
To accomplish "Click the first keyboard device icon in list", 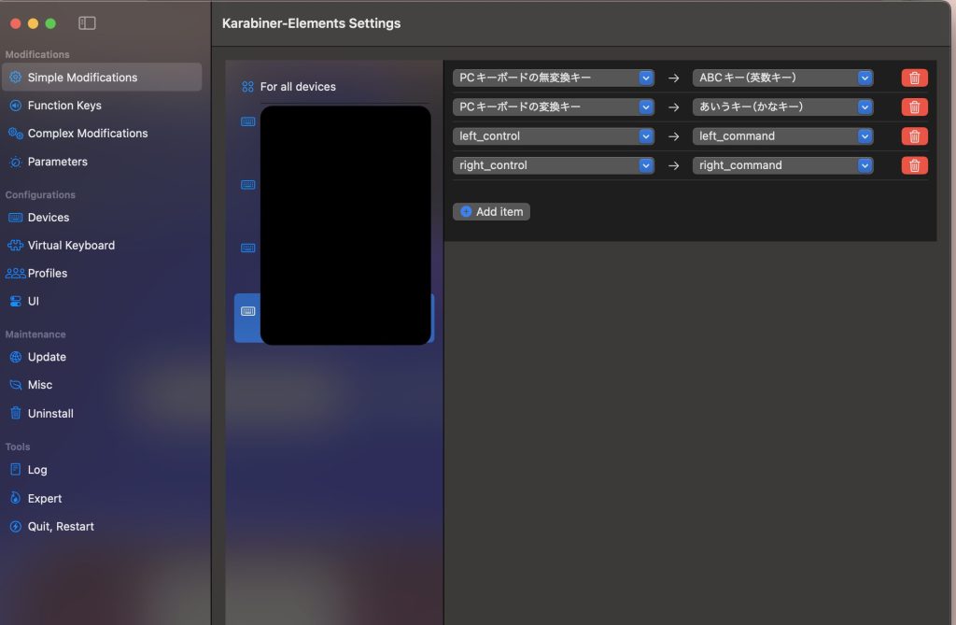I will click(247, 121).
